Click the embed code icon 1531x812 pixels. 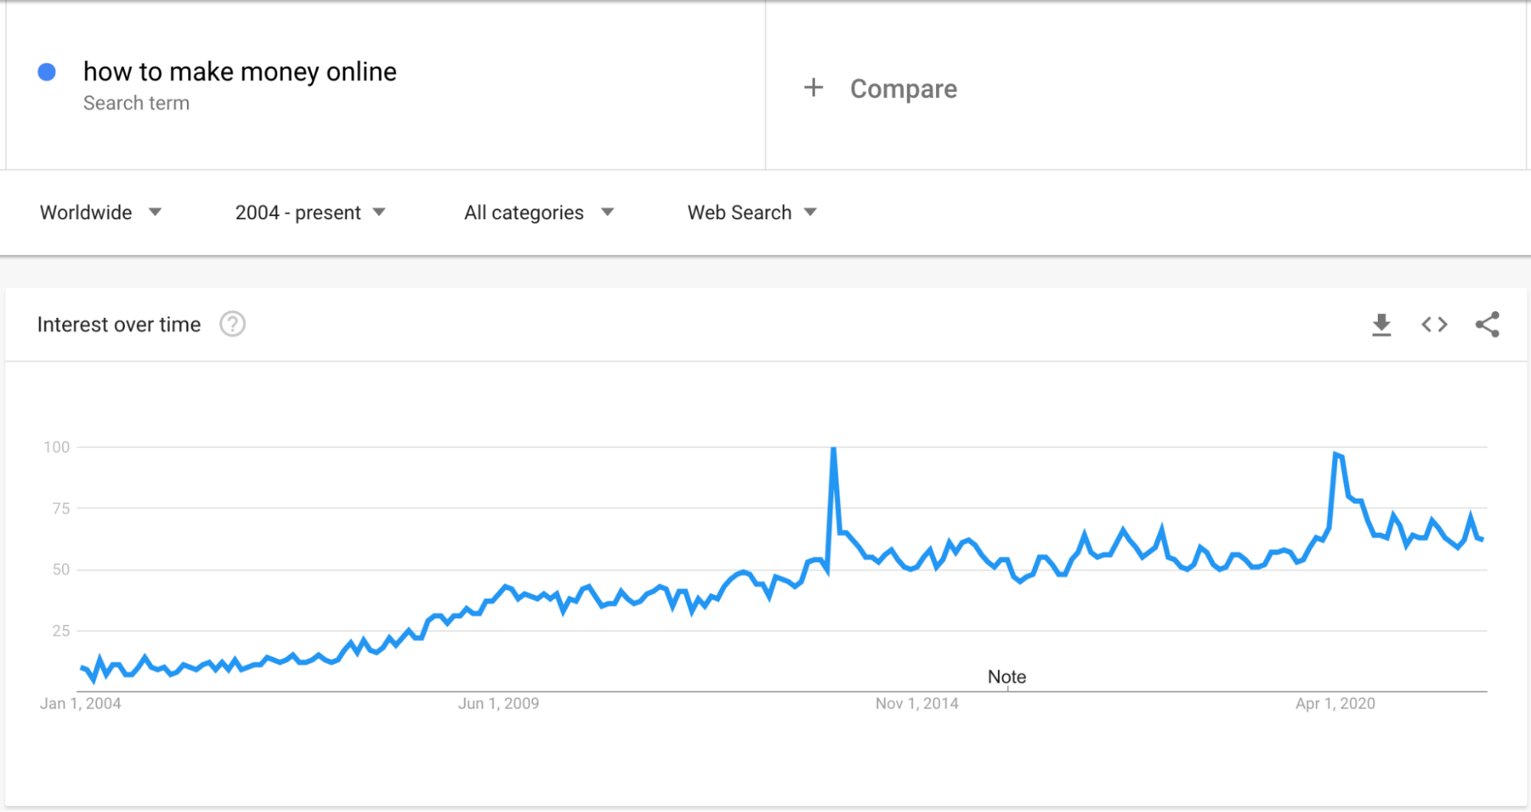1433,324
